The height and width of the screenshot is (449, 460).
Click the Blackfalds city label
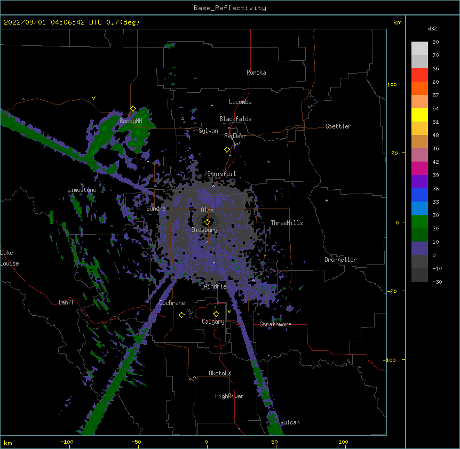click(235, 119)
